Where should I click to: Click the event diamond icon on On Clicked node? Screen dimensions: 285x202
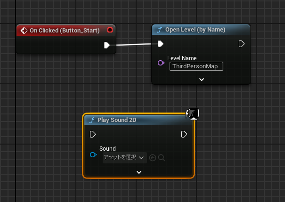24,31
